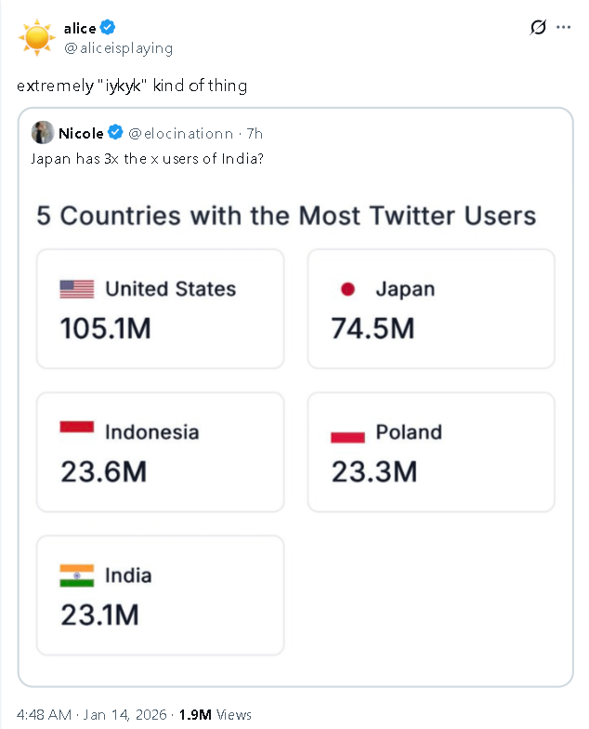Image resolution: width=589 pixels, height=729 pixels.
Task: Click the alice display name
Action: 80,28
